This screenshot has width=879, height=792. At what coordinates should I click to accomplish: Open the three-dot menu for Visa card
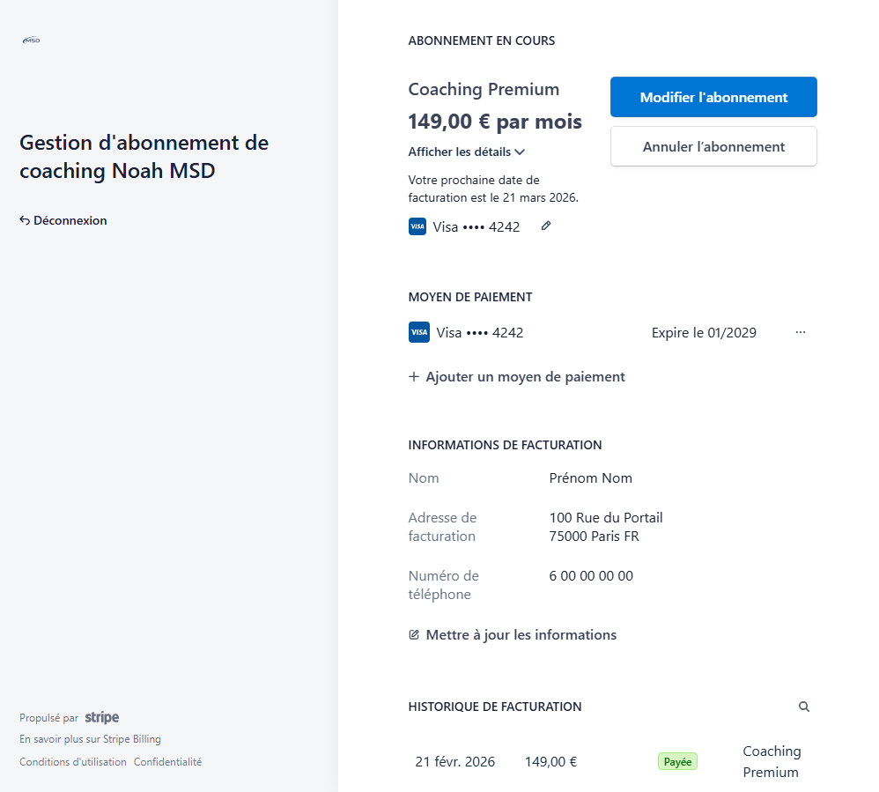coord(800,333)
